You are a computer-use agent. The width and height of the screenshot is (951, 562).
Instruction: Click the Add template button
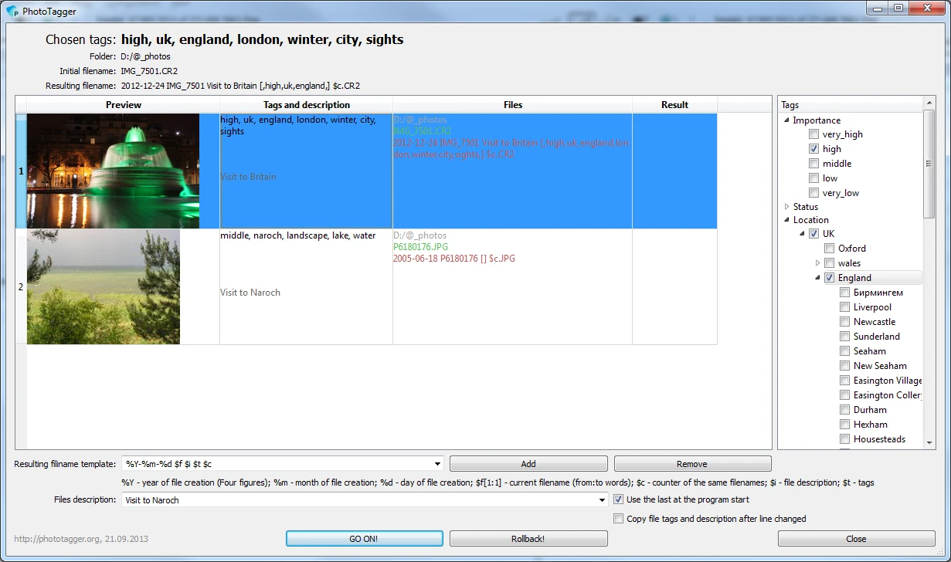[528, 464]
